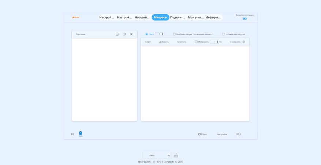The height and width of the screenshot is (165, 321).
Task: Click the new macro folder icon
Action: click(124, 34)
